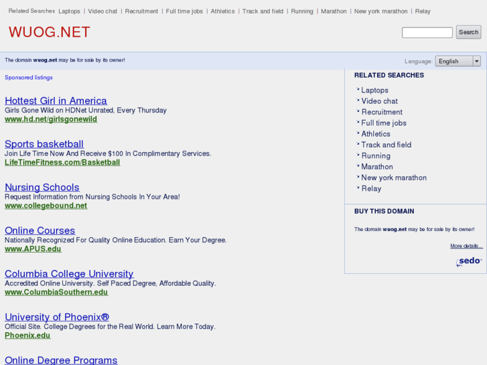Open Columbia College University listing
The height and width of the screenshot is (365, 487).
pos(69,273)
